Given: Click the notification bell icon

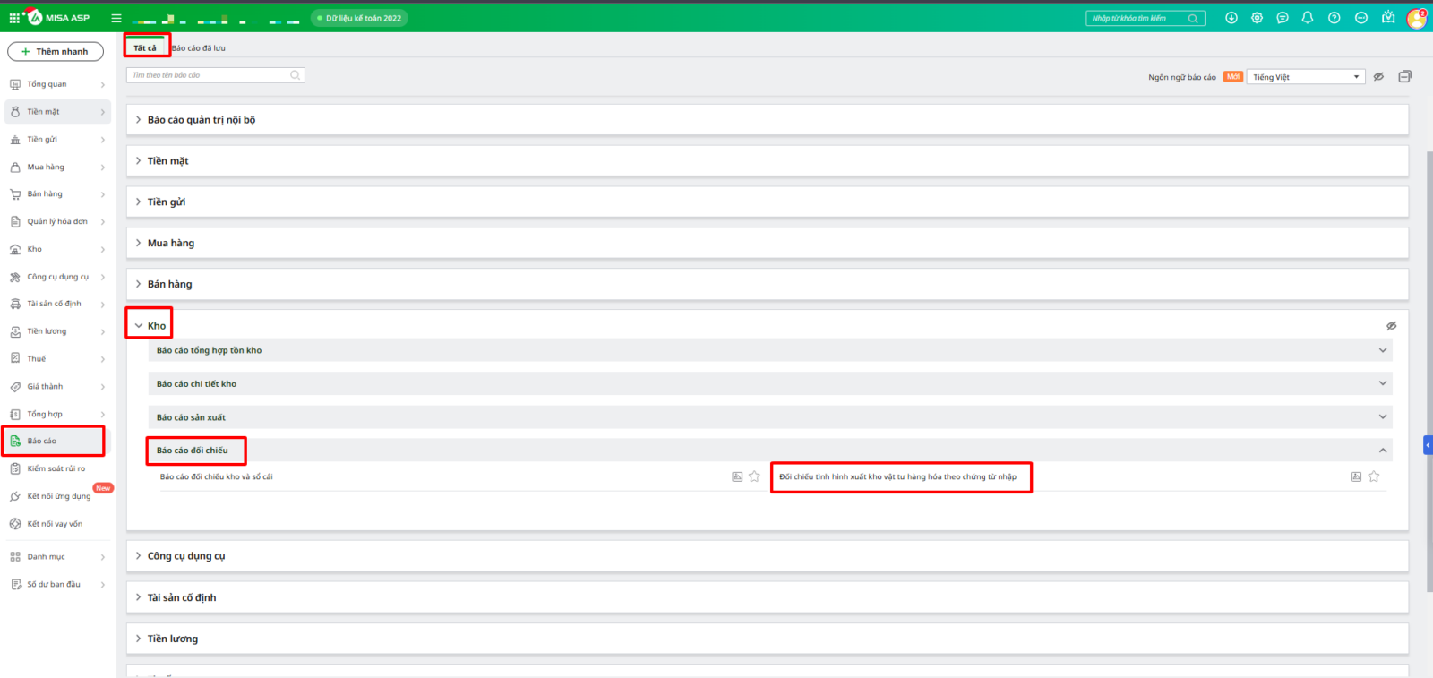Looking at the screenshot, I should click(x=1308, y=18).
